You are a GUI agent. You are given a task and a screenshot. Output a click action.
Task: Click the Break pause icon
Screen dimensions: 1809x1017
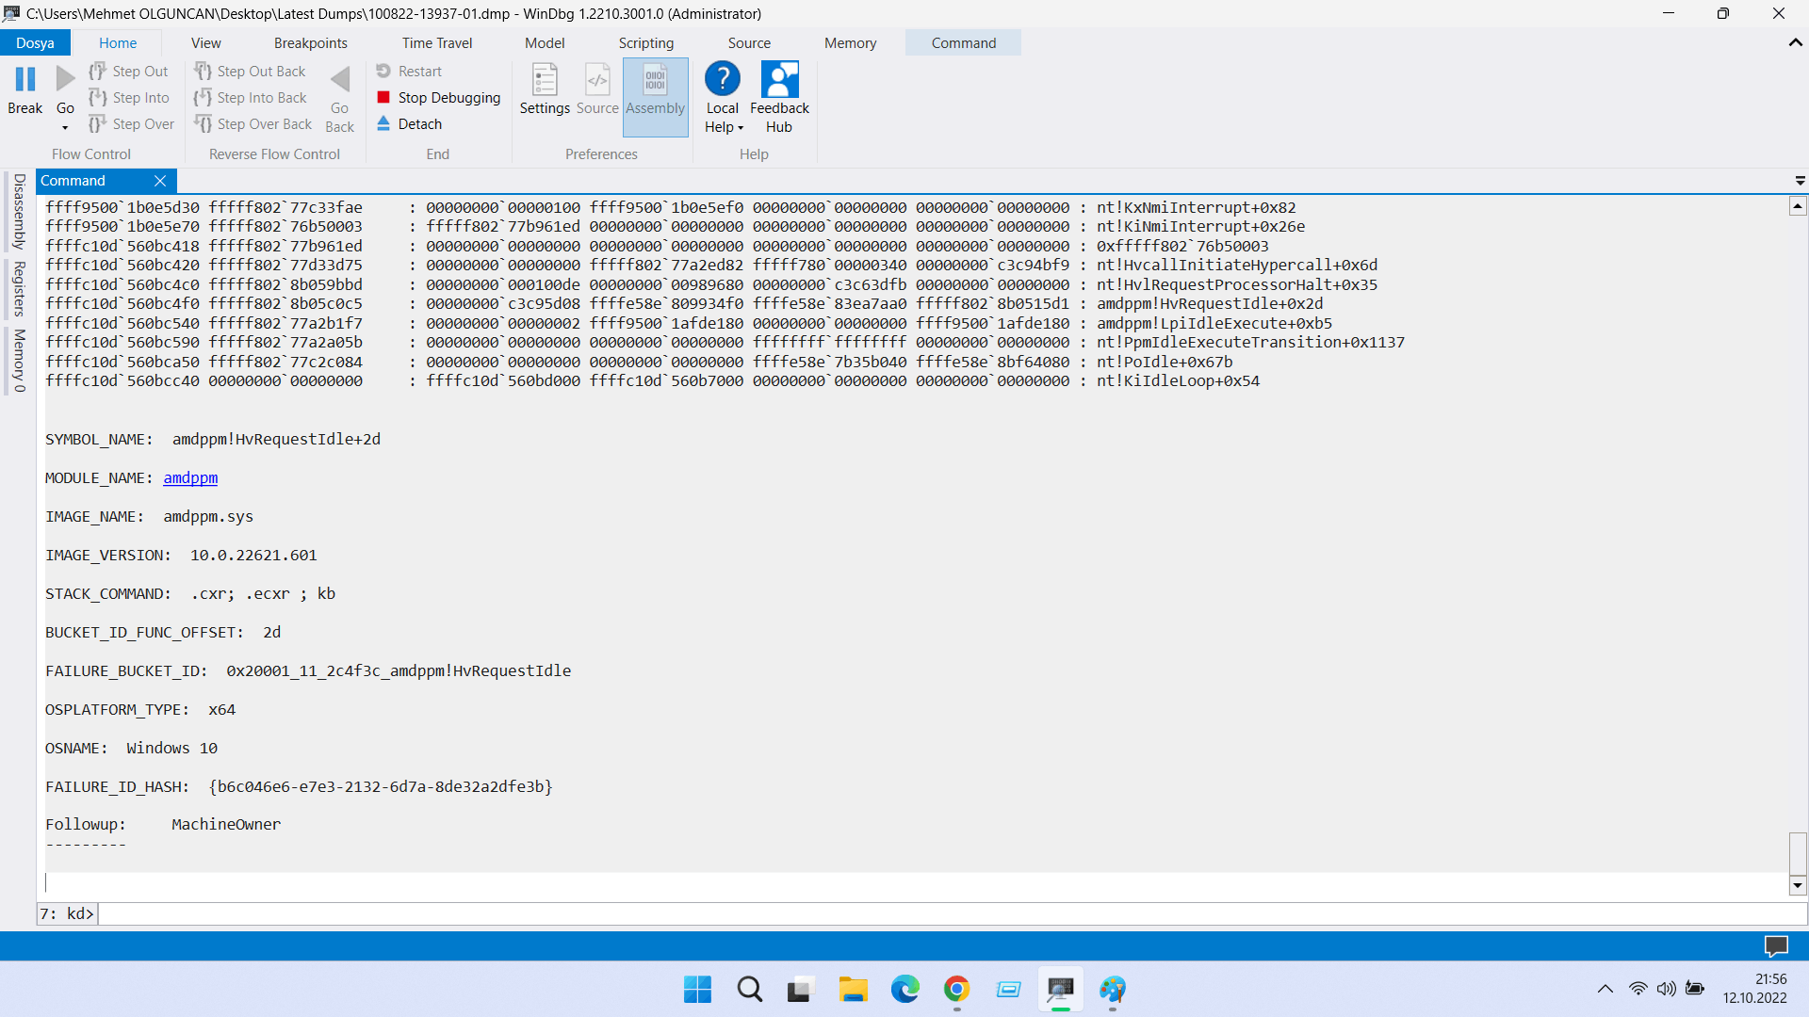tap(25, 80)
